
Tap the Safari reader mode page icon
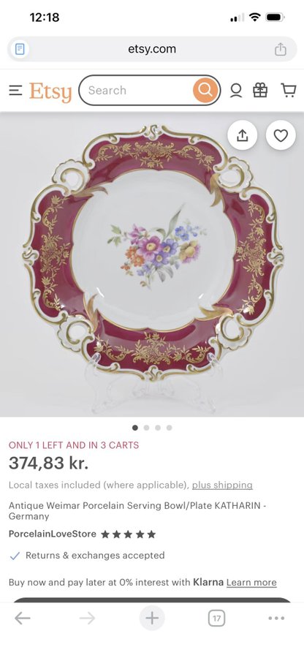[x=20, y=49]
